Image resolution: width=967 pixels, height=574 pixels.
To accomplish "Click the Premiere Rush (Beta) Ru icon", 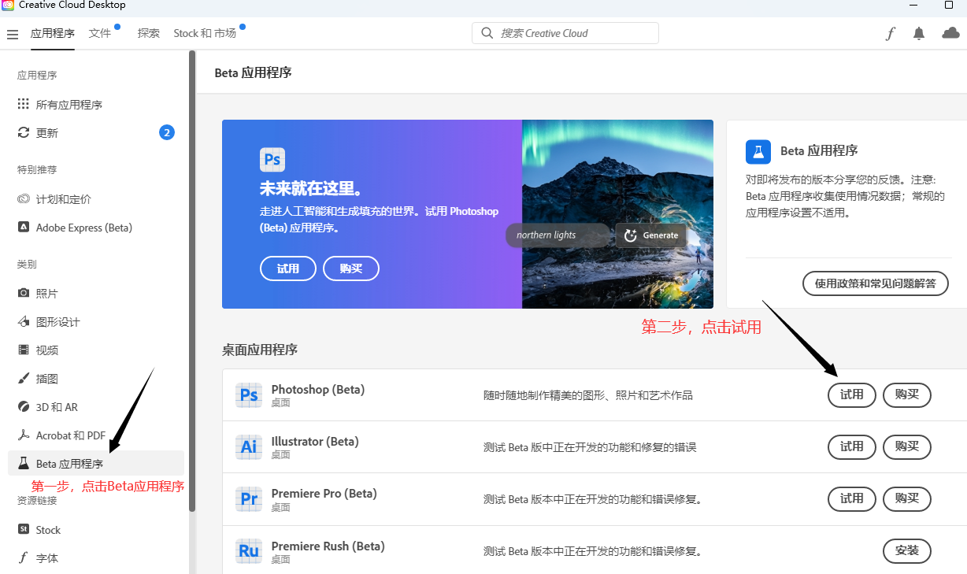I will (x=249, y=551).
